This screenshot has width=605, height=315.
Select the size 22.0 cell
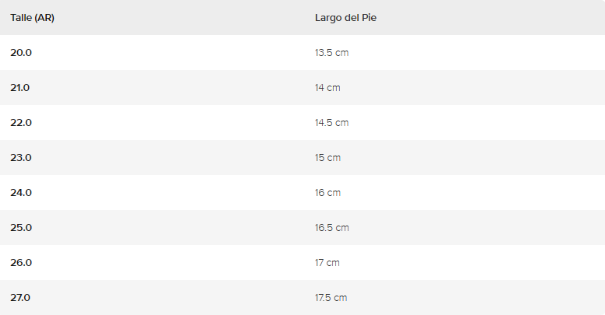[21, 122]
